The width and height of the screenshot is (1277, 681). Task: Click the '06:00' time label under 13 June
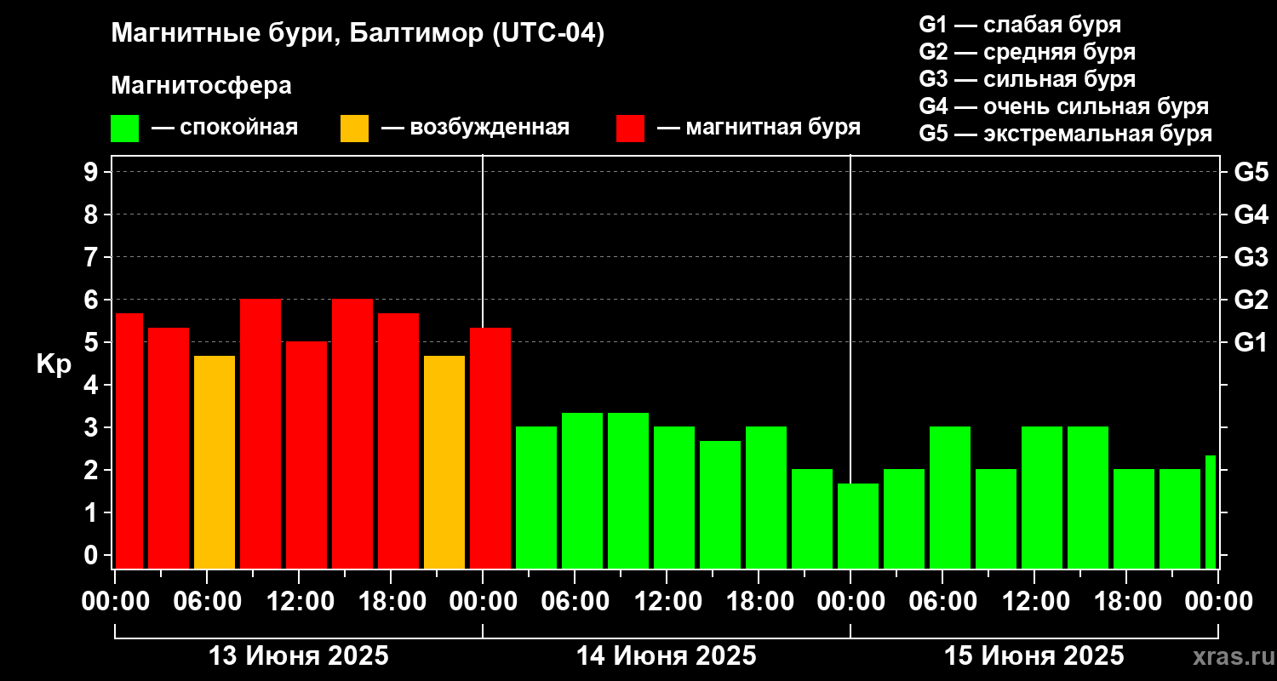[207, 603]
